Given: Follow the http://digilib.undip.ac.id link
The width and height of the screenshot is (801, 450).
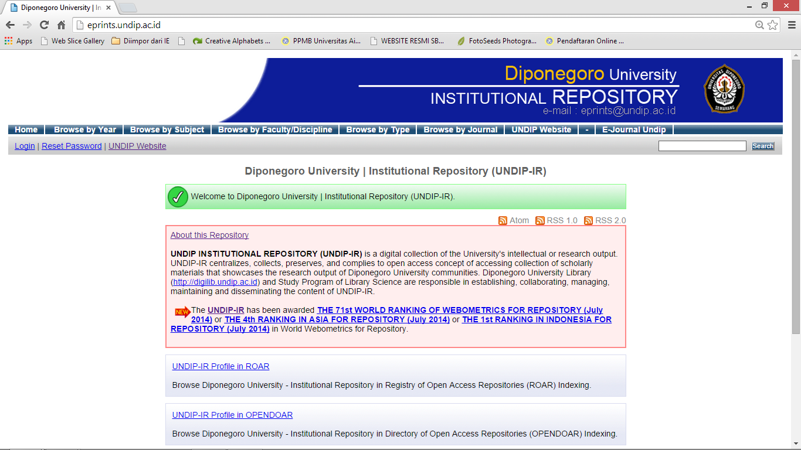Looking at the screenshot, I should tap(216, 282).
